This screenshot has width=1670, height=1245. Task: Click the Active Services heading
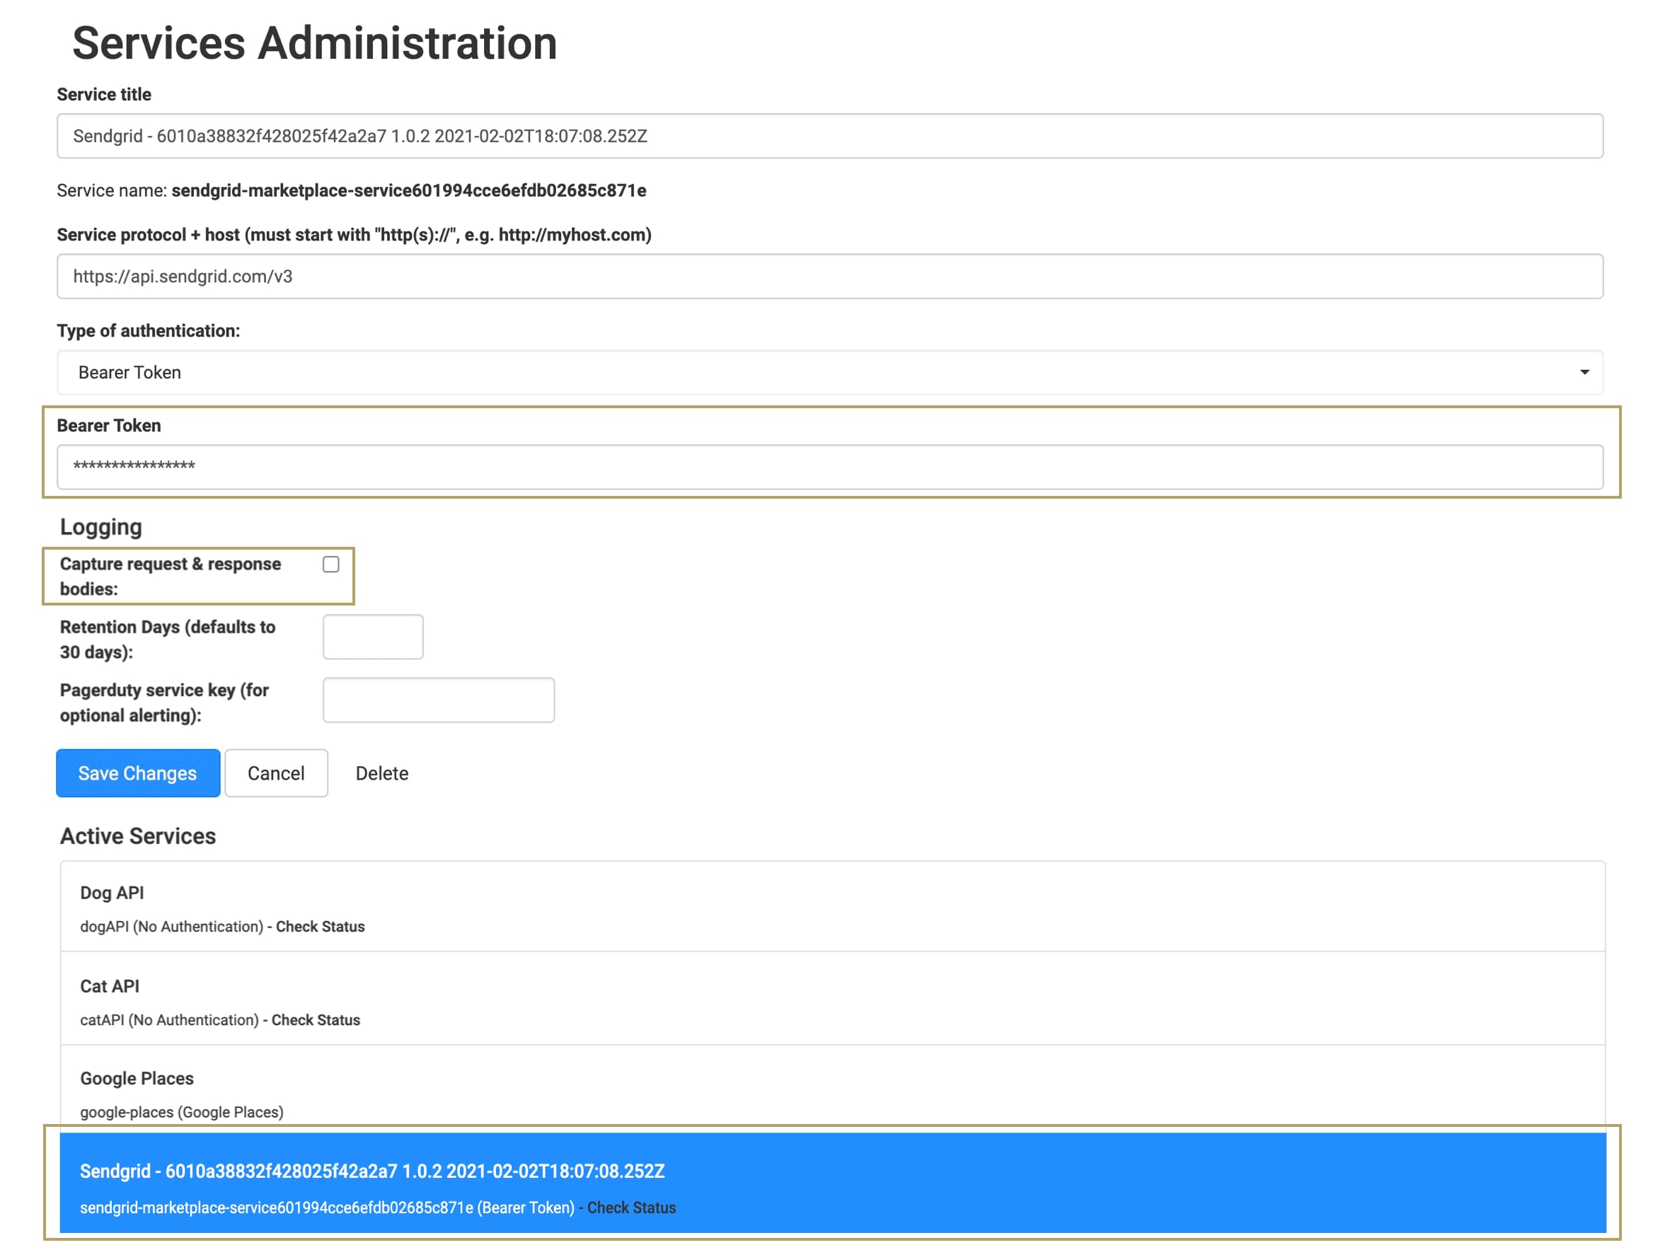pos(138,836)
